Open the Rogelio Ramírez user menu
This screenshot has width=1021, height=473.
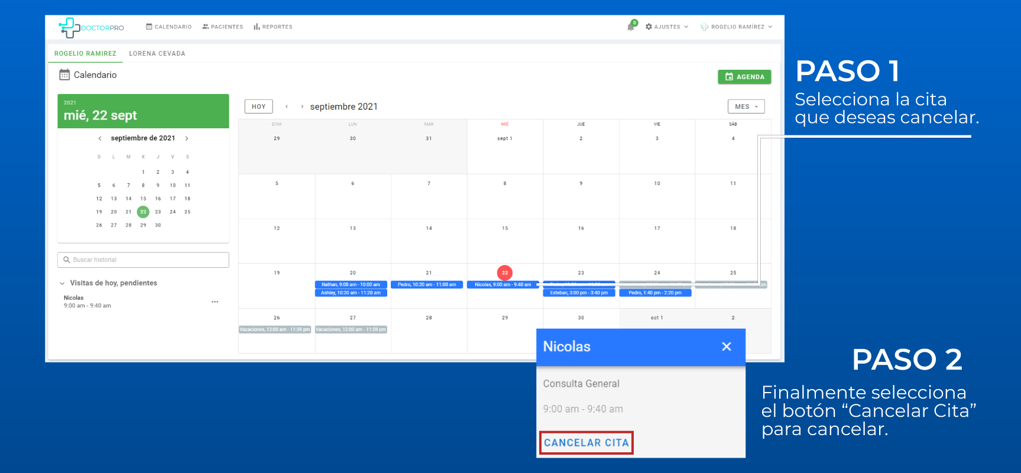(737, 27)
